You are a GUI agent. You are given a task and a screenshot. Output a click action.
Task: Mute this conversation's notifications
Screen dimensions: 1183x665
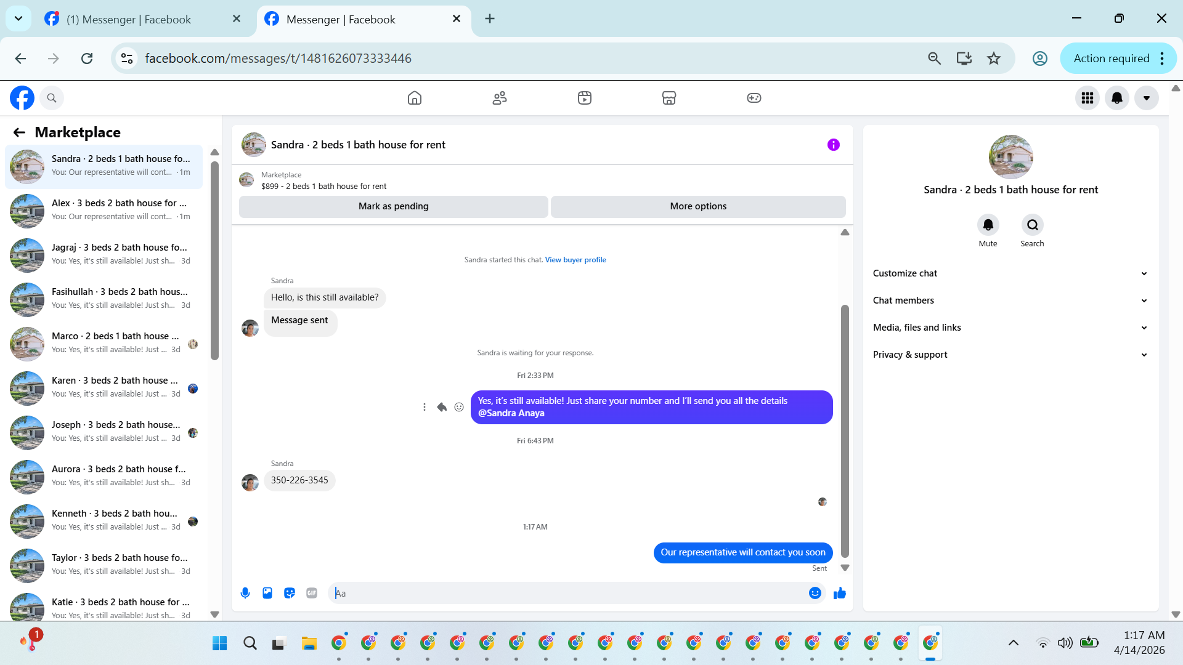[x=988, y=225]
